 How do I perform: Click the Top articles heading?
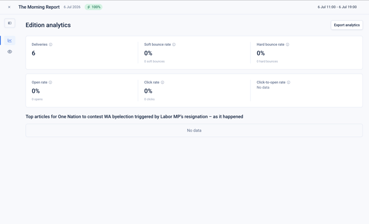(x=134, y=117)
